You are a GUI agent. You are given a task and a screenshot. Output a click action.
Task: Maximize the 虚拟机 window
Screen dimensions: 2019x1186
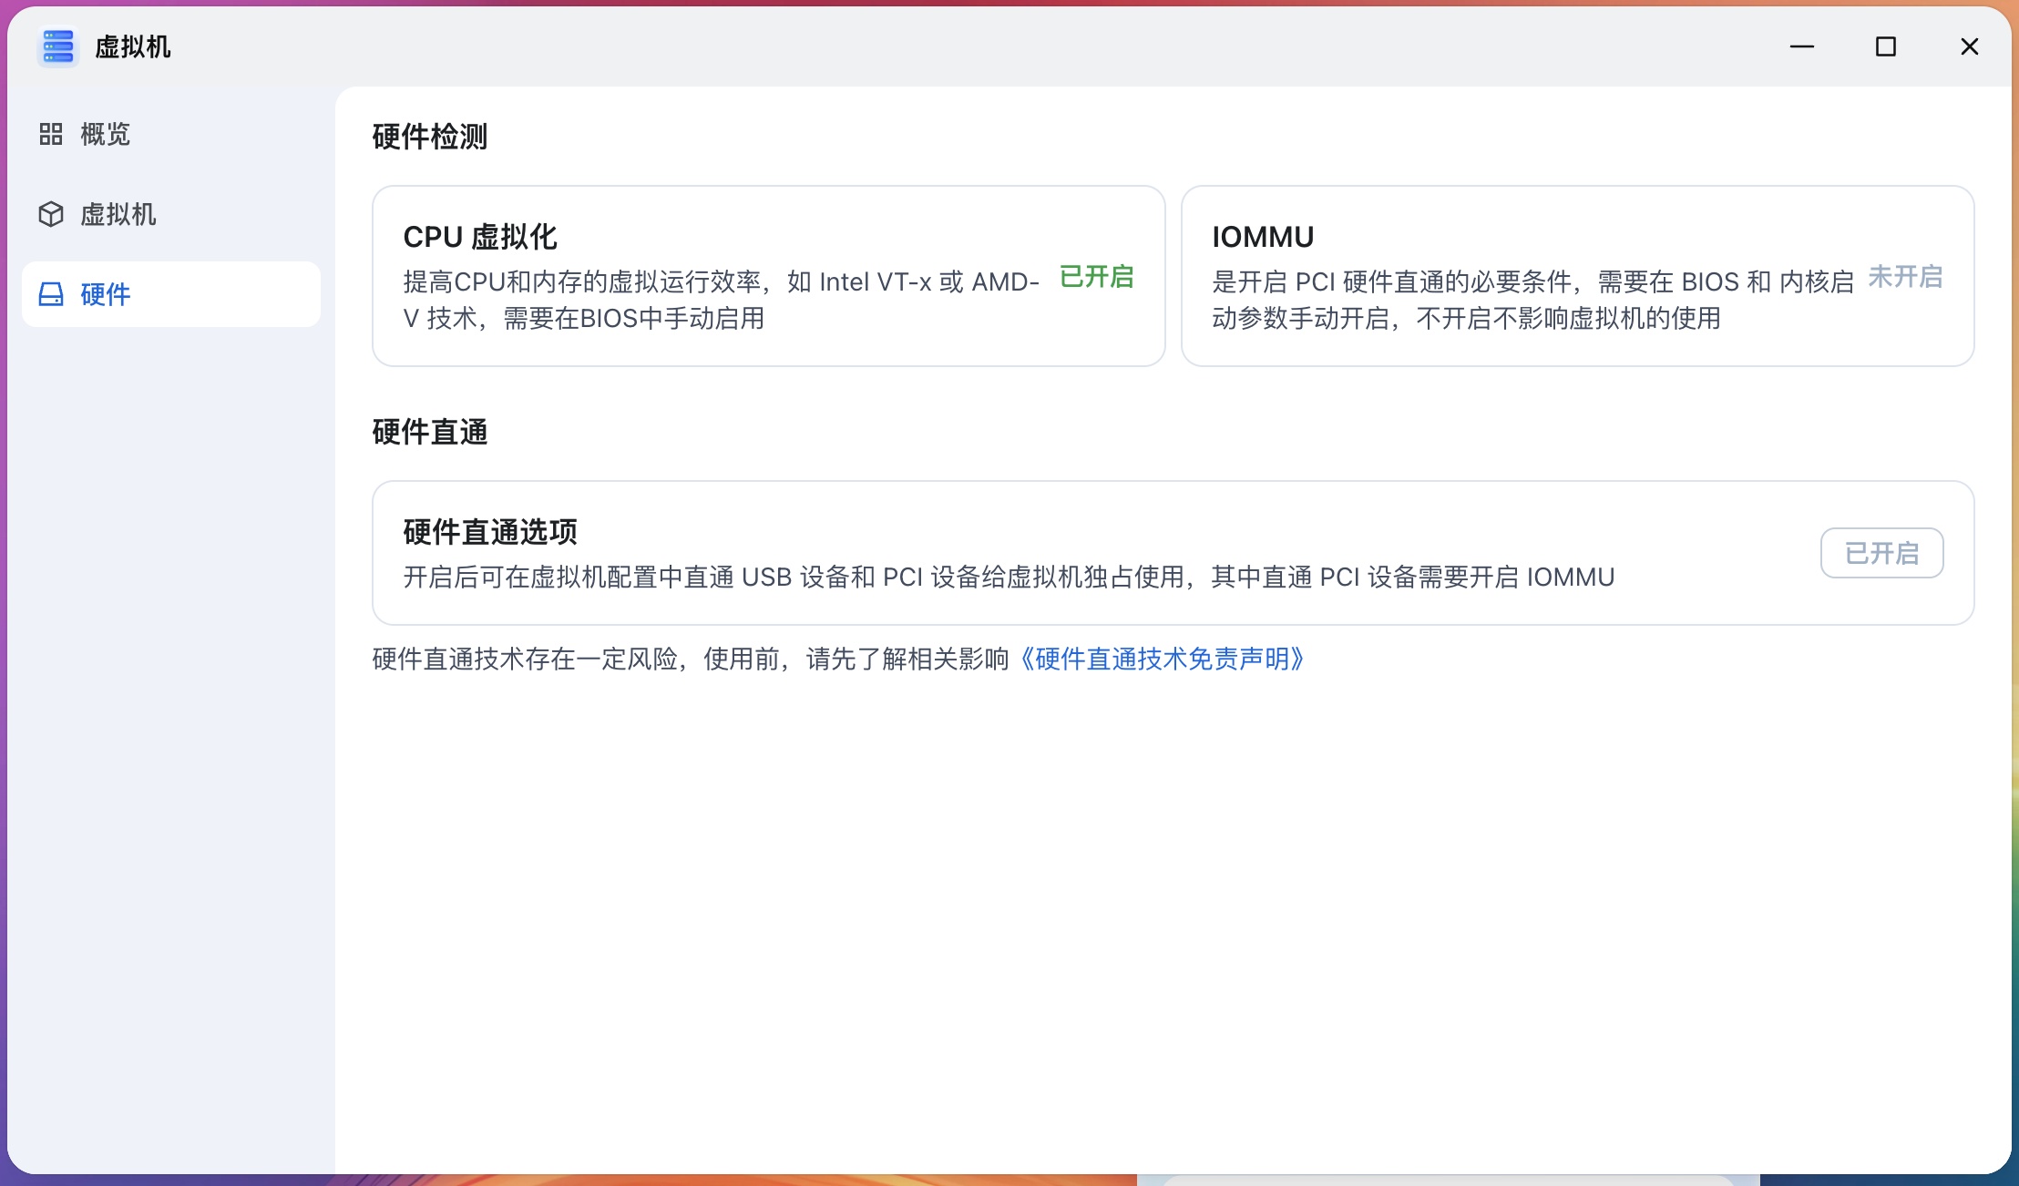[1885, 46]
